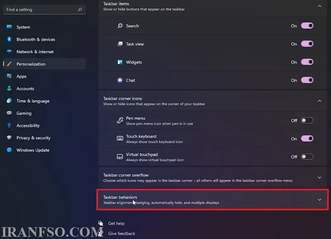Click the Gaming controller icon
This screenshot has width=331, height=239.
tap(9, 113)
